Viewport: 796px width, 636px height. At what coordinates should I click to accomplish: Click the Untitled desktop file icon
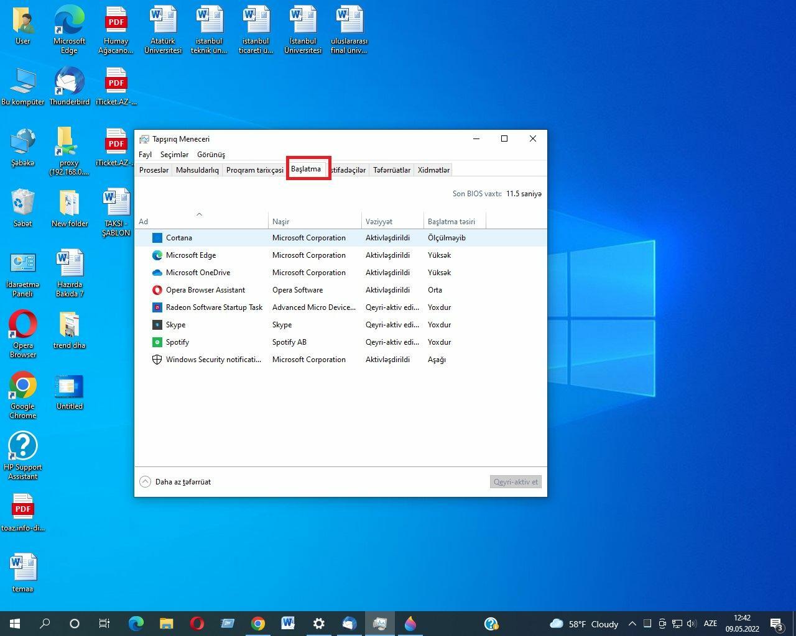69,391
